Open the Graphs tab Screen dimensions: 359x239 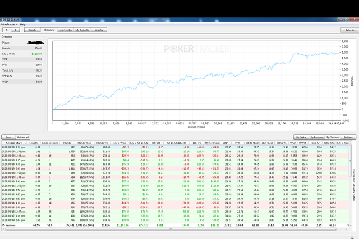[x=99, y=30]
